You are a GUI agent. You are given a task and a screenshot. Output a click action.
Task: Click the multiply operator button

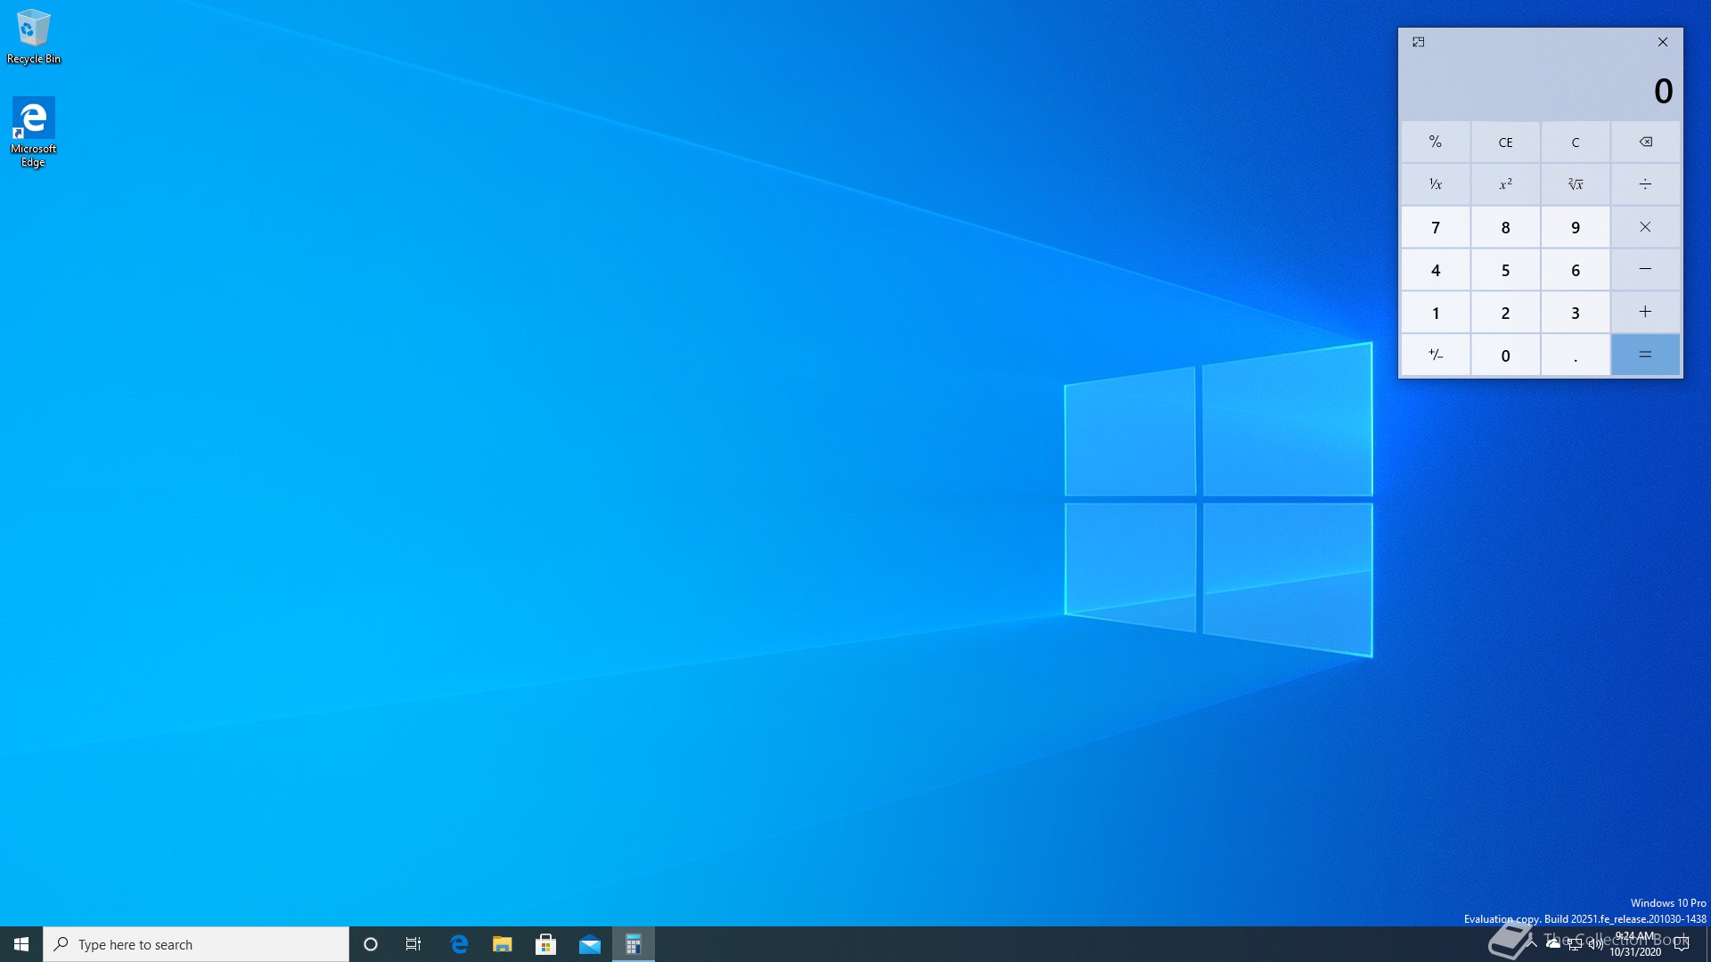pyautogui.click(x=1645, y=227)
